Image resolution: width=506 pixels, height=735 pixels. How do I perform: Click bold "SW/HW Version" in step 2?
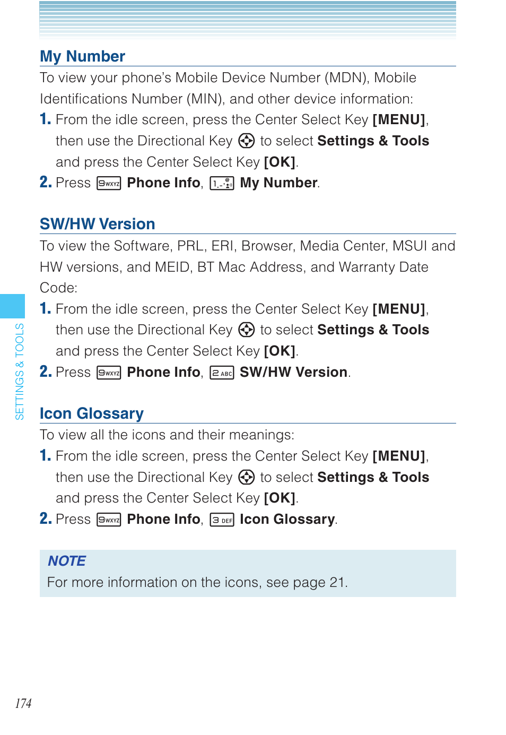coord(293,373)
